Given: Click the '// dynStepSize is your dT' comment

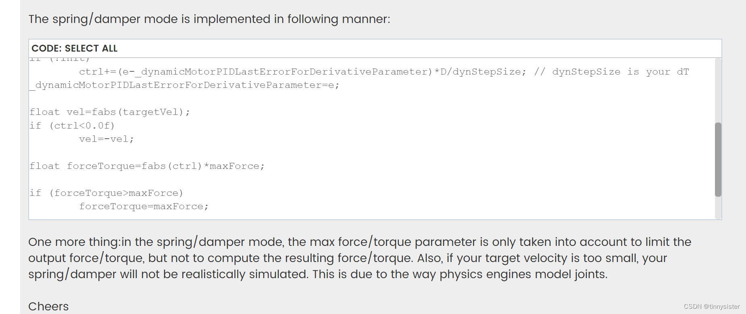Looking at the screenshot, I should [x=612, y=72].
